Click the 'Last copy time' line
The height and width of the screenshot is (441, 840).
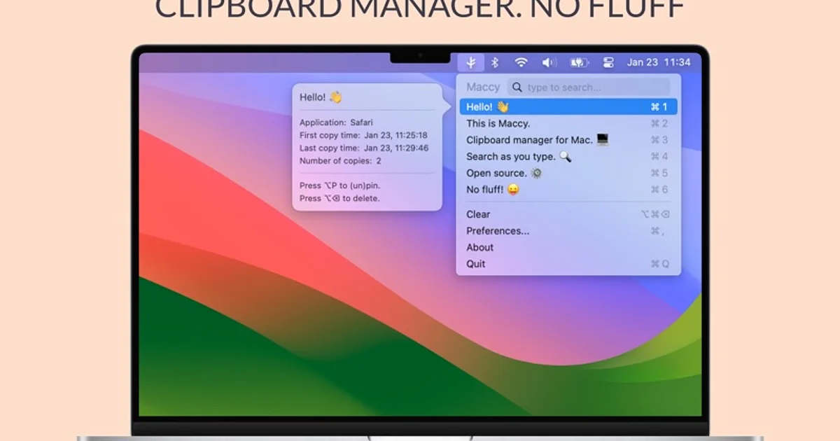coord(364,148)
